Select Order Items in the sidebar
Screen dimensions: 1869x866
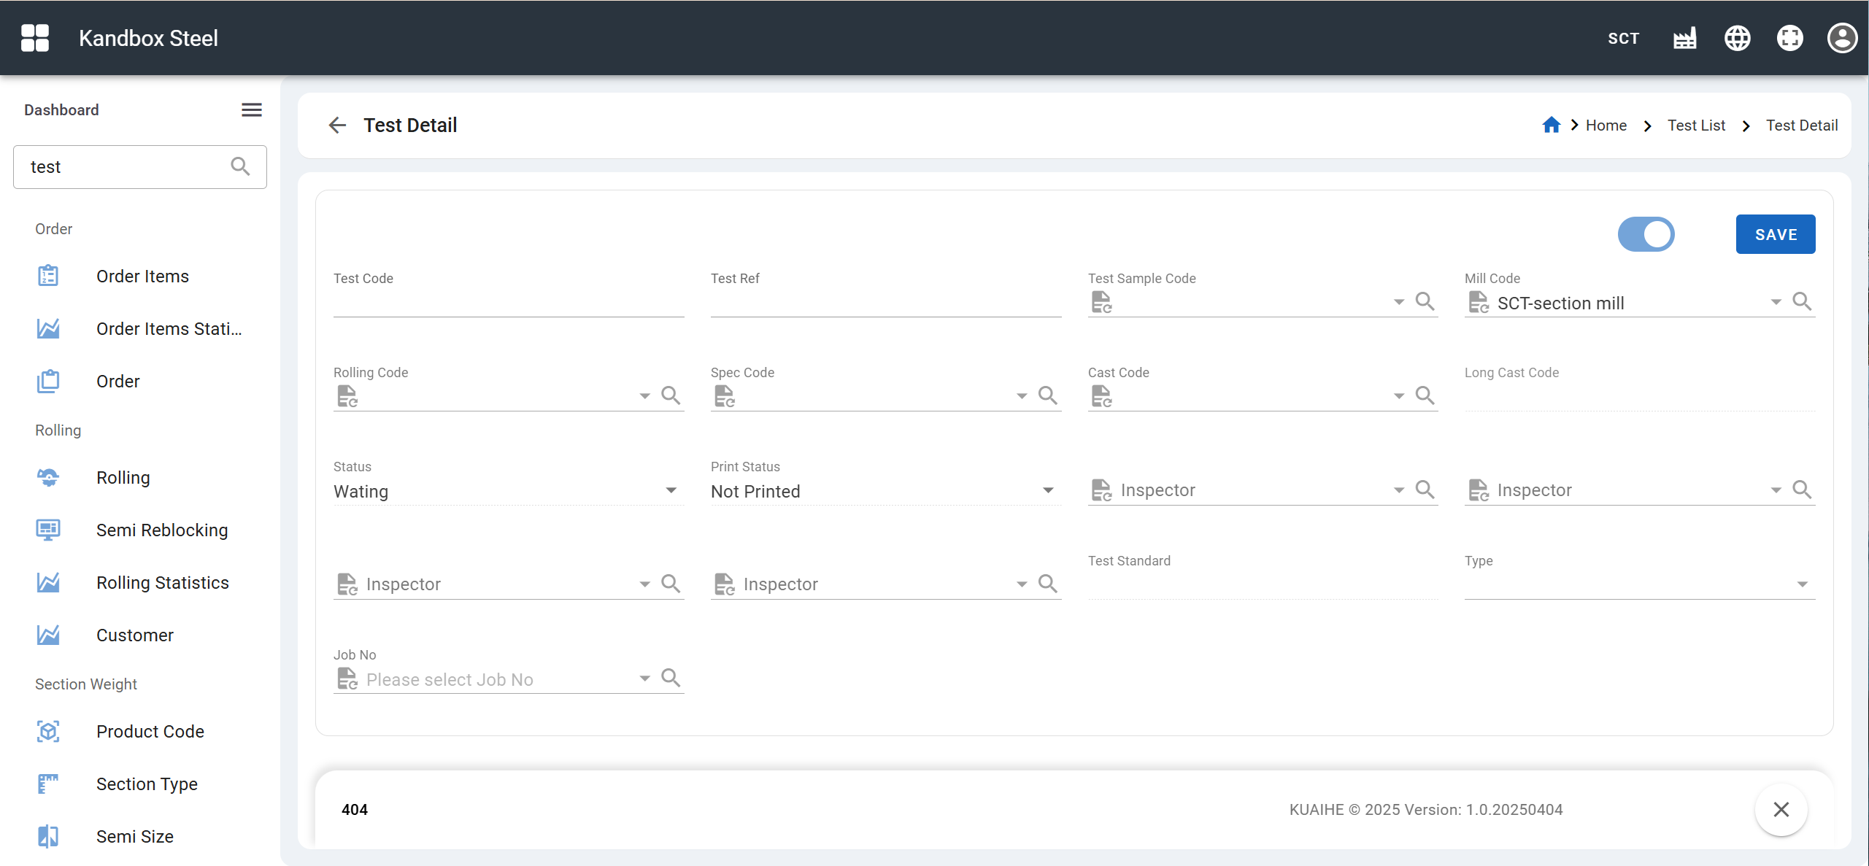coord(142,277)
